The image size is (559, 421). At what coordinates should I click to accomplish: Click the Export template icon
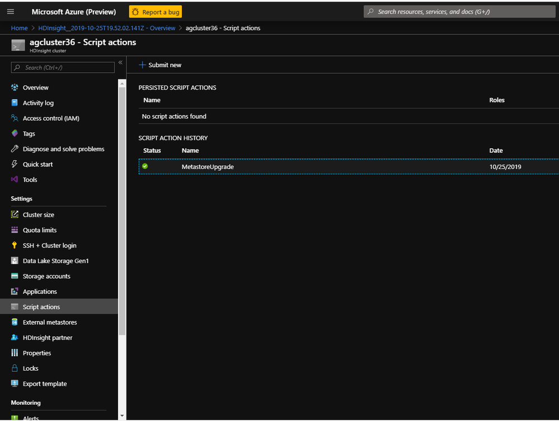pos(15,383)
